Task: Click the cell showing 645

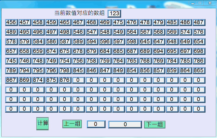Action: (145, 42)
